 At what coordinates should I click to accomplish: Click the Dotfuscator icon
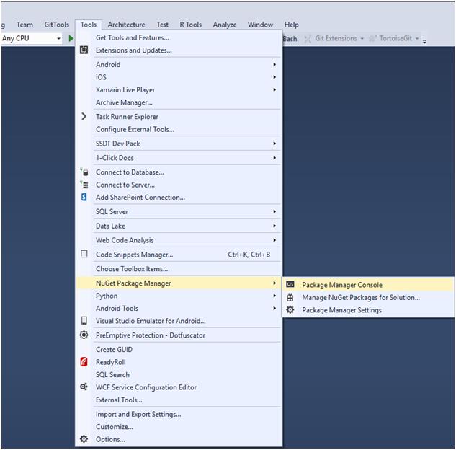[84, 335]
